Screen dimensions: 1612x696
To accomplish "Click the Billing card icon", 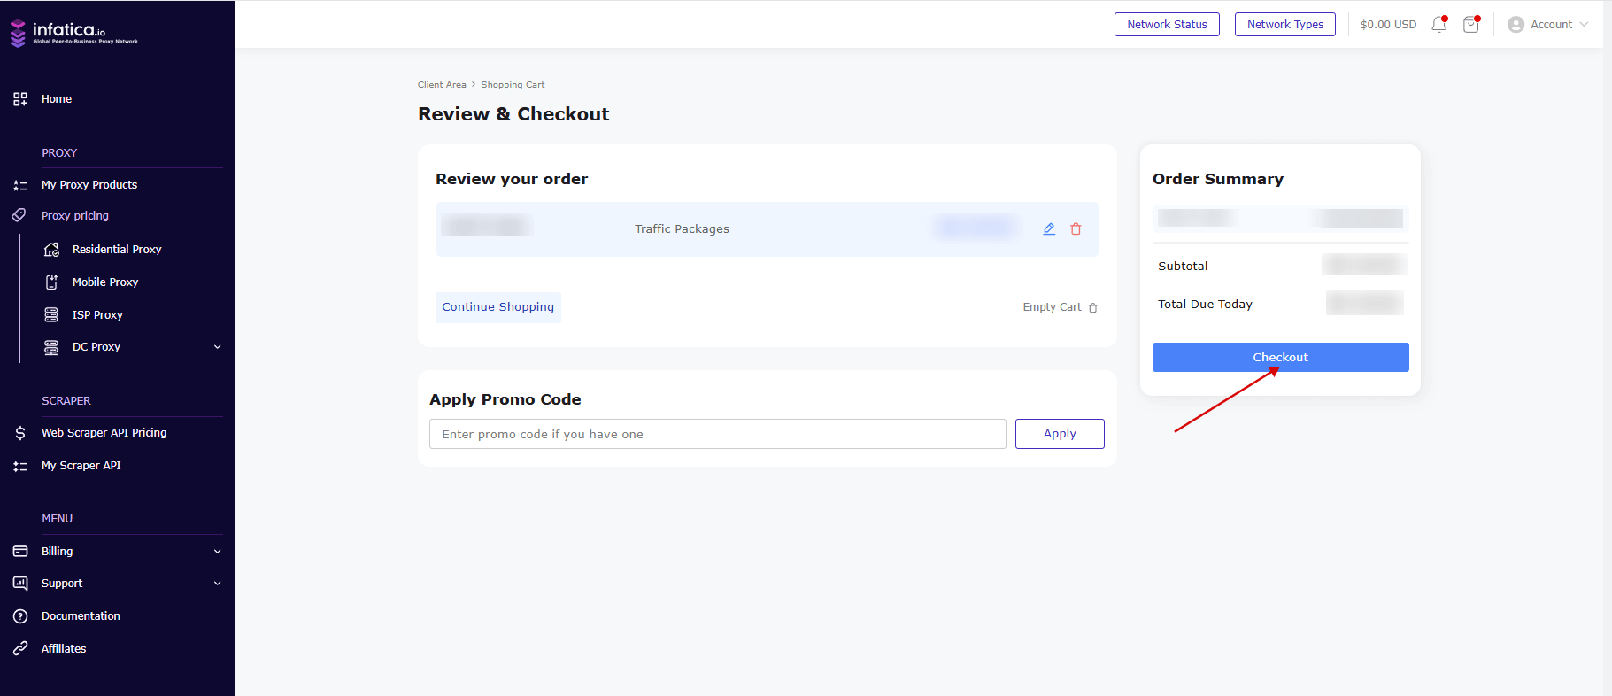I will coord(20,551).
